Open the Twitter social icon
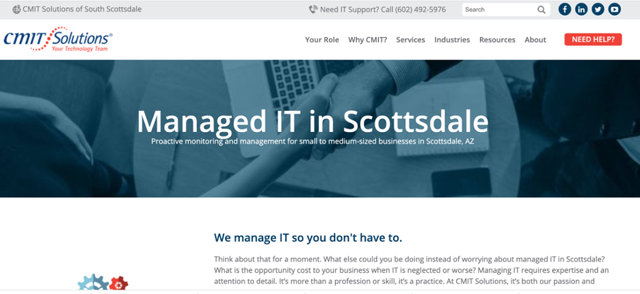The image size is (640, 294). (598, 10)
